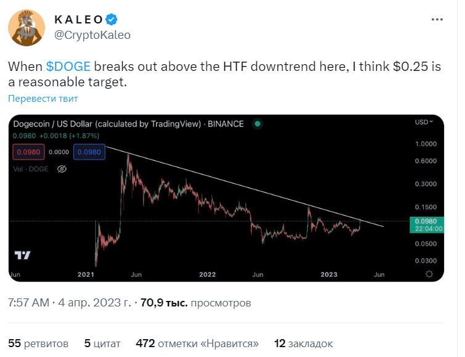Image resolution: width=465 pixels, height=357 pixels.
Task: Click the KALEO profile avatar
Action: tap(26, 28)
